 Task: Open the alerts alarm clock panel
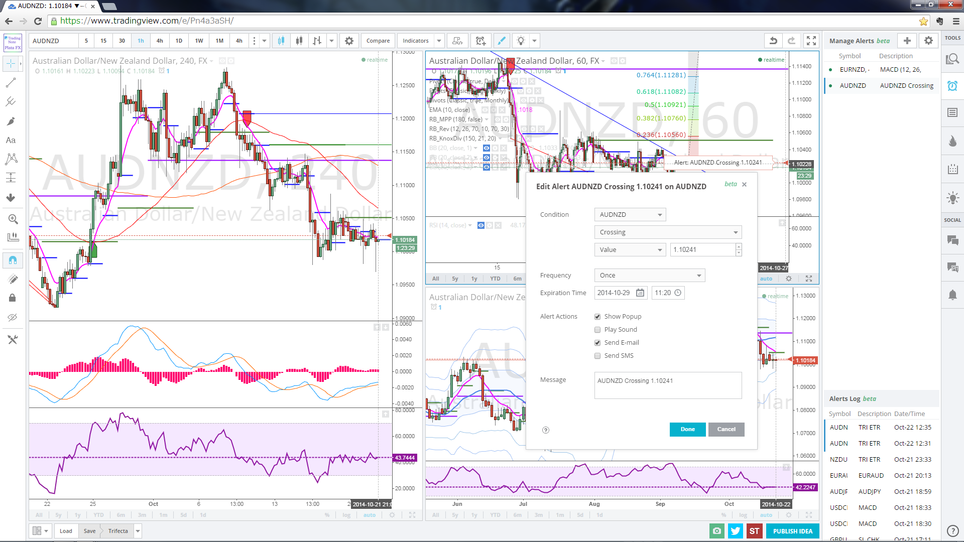click(952, 86)
